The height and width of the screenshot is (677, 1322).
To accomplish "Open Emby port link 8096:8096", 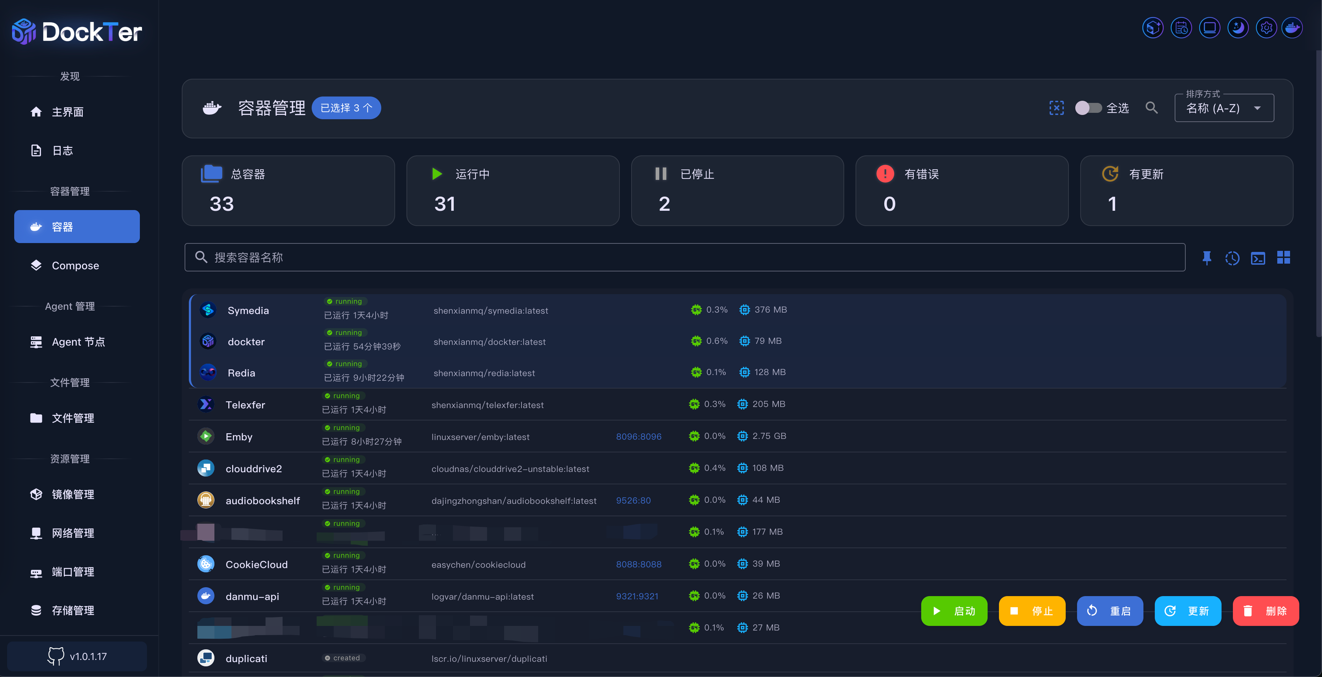I will 638,436.
